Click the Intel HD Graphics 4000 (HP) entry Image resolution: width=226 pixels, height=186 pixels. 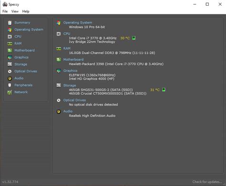[x=92, y=78]
